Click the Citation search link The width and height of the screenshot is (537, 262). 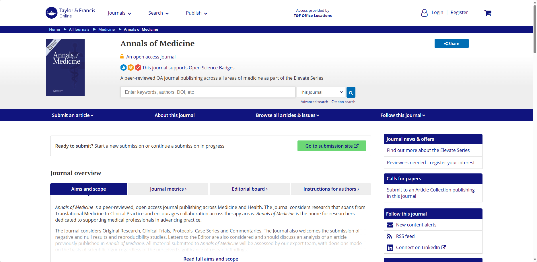(343, 102)
